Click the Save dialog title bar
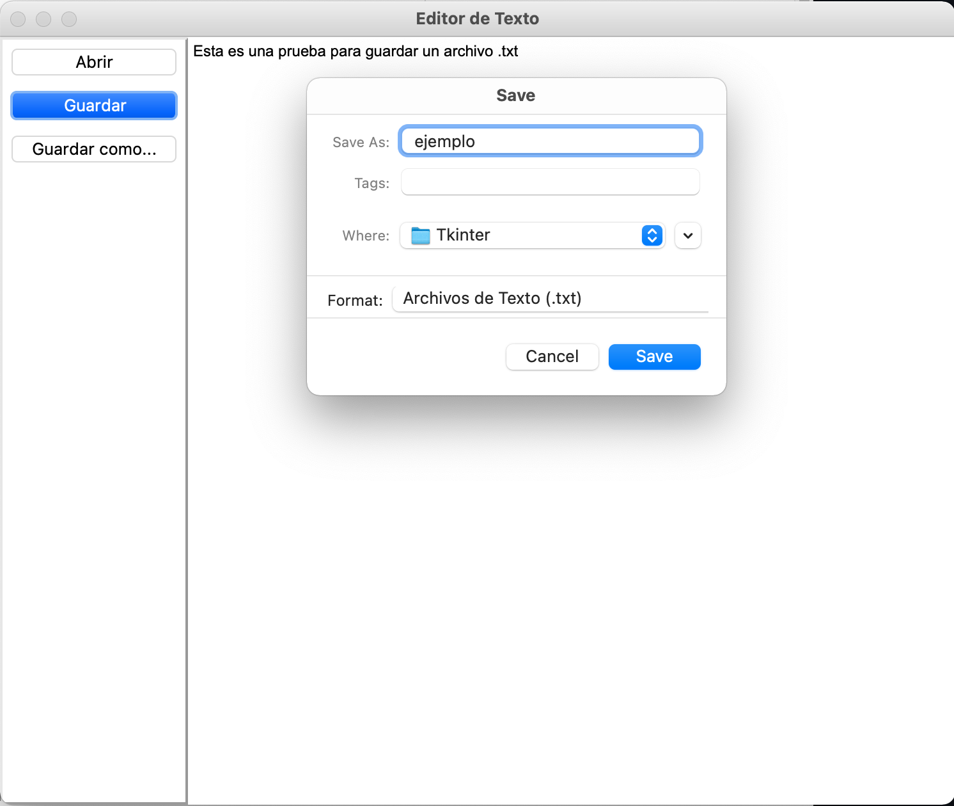 [x=515, y=95]
